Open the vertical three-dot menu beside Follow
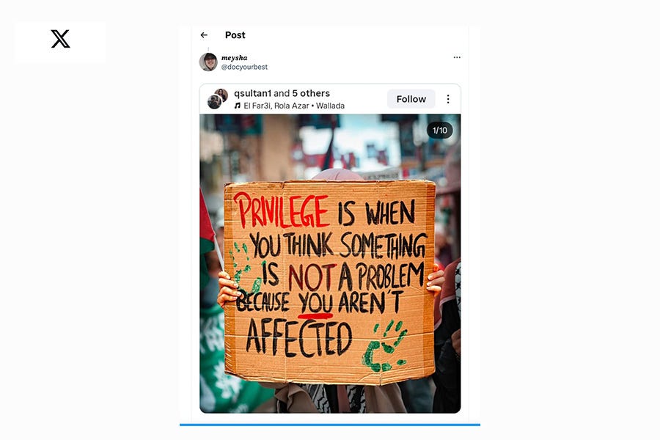Image resolution: width=660 pixels, height=440 pixels. (448, 99)
